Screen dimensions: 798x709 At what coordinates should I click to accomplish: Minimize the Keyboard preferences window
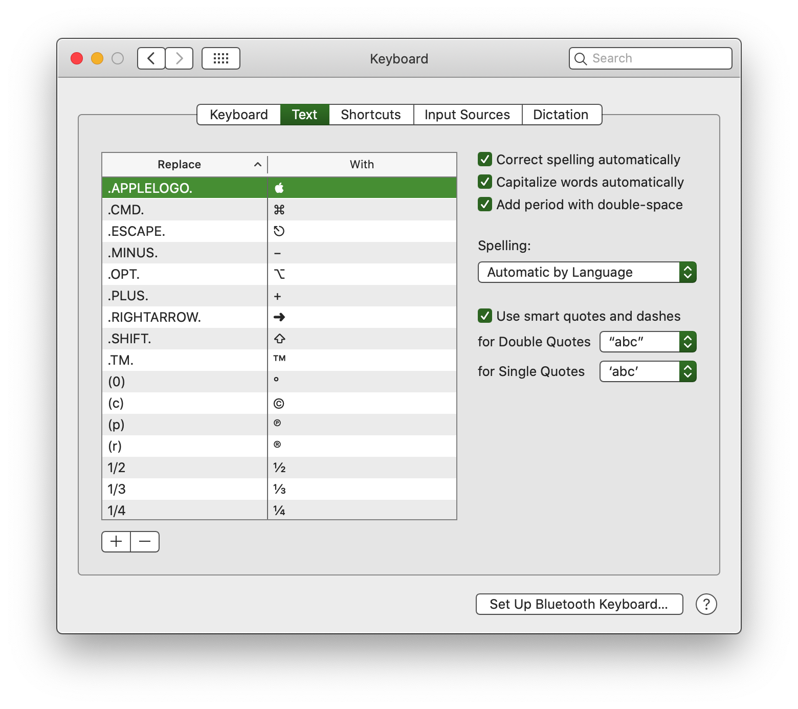click(x=97, y=58)
